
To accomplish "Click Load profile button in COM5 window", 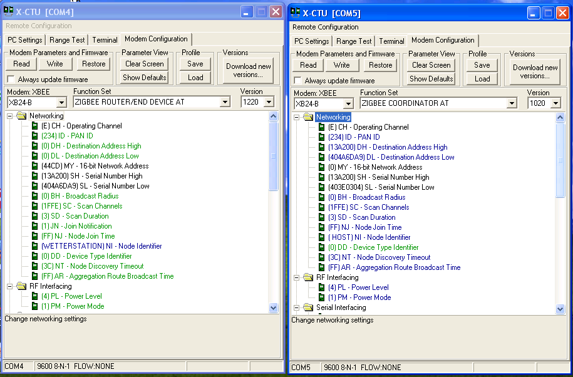I will point(482,78).
